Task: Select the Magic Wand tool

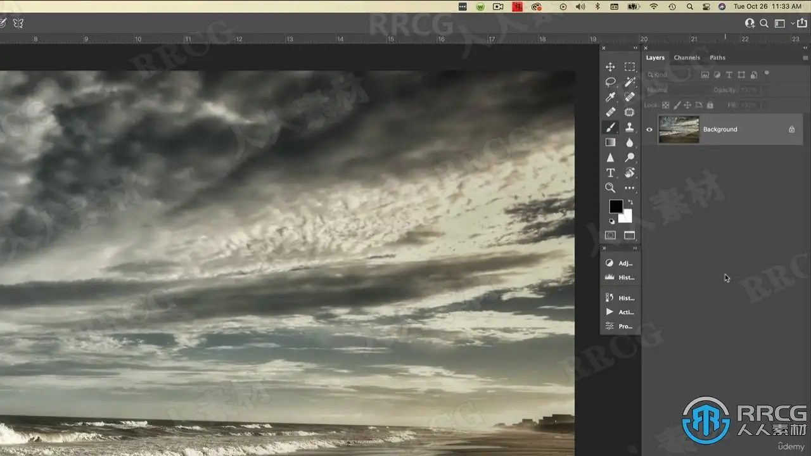Action: coord(629,82)
